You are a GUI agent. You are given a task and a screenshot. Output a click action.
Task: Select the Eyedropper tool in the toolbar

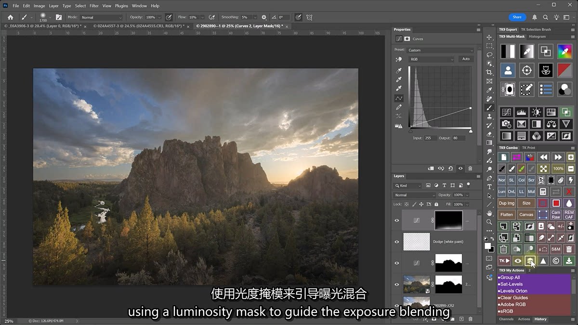pos(489,90)
